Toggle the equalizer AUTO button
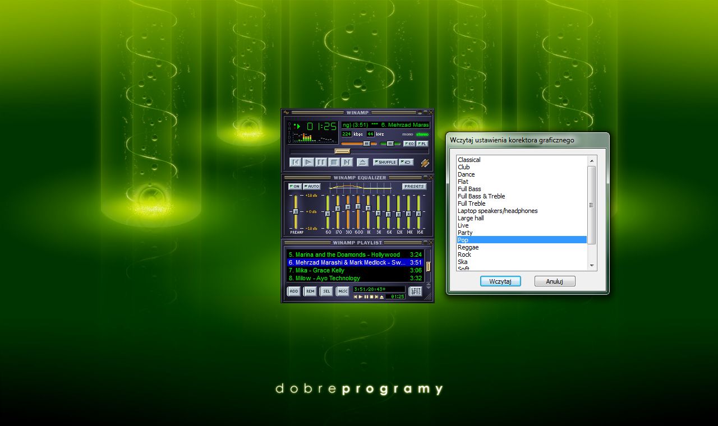 311,186
